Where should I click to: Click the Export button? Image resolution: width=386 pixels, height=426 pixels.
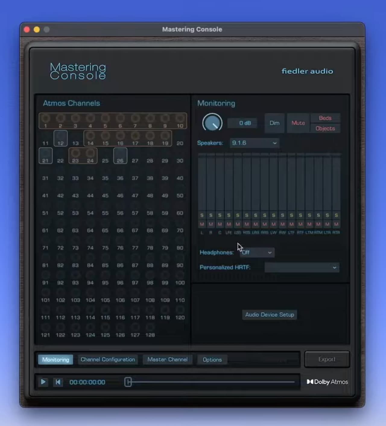[327, 359]
